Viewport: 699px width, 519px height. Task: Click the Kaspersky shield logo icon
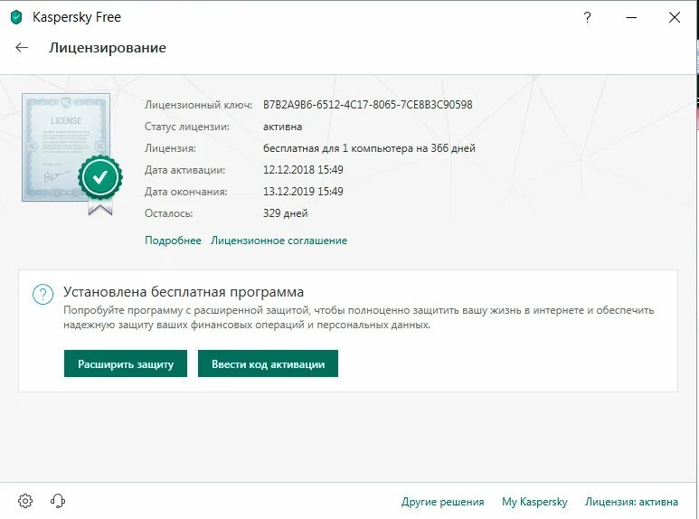16,17
